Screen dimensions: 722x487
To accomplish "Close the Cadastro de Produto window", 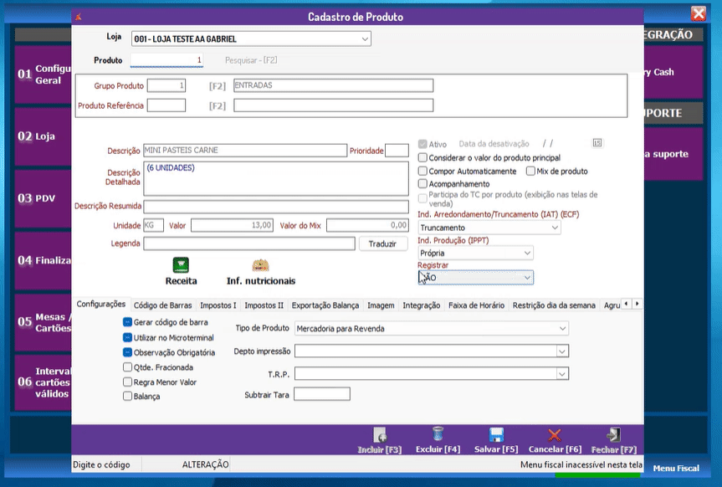I will click(x=698, y=14).
